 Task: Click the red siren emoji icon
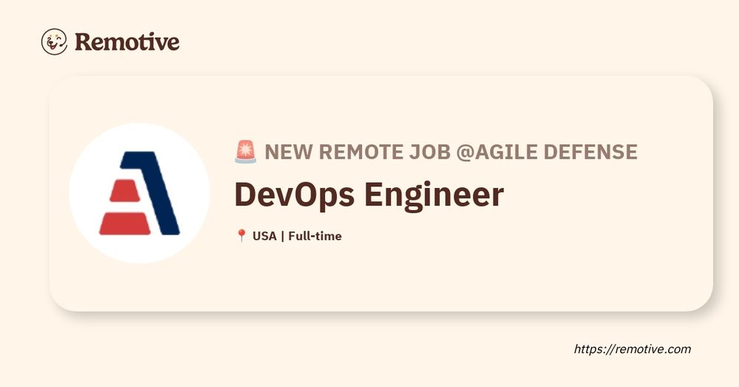click(245, 151)
